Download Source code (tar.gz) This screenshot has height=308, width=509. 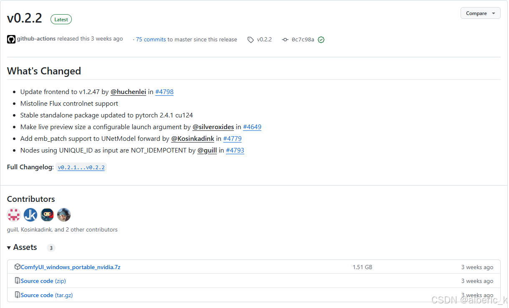click(47, 295)
